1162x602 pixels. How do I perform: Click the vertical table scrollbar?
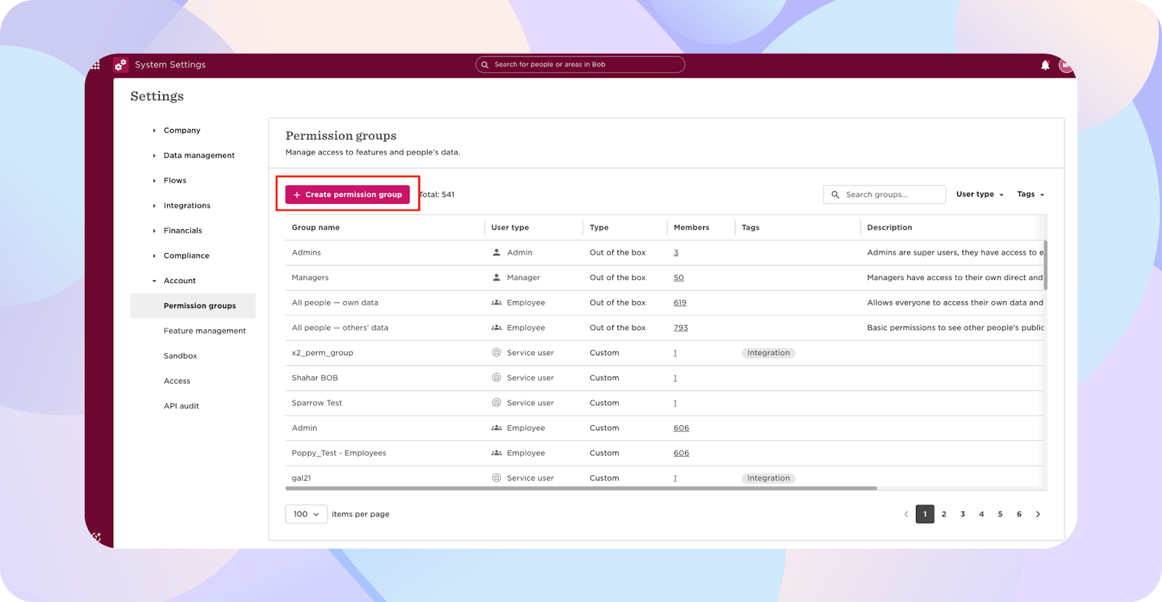tap(1046, 265)
